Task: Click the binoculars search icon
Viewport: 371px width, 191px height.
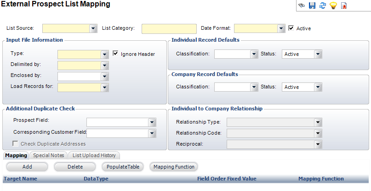Action: point(302,5)
